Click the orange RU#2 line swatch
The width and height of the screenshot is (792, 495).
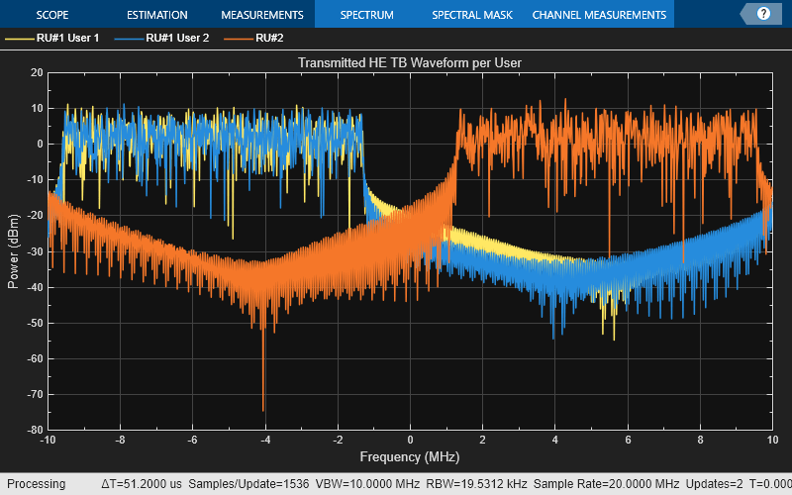click(239, 39)
